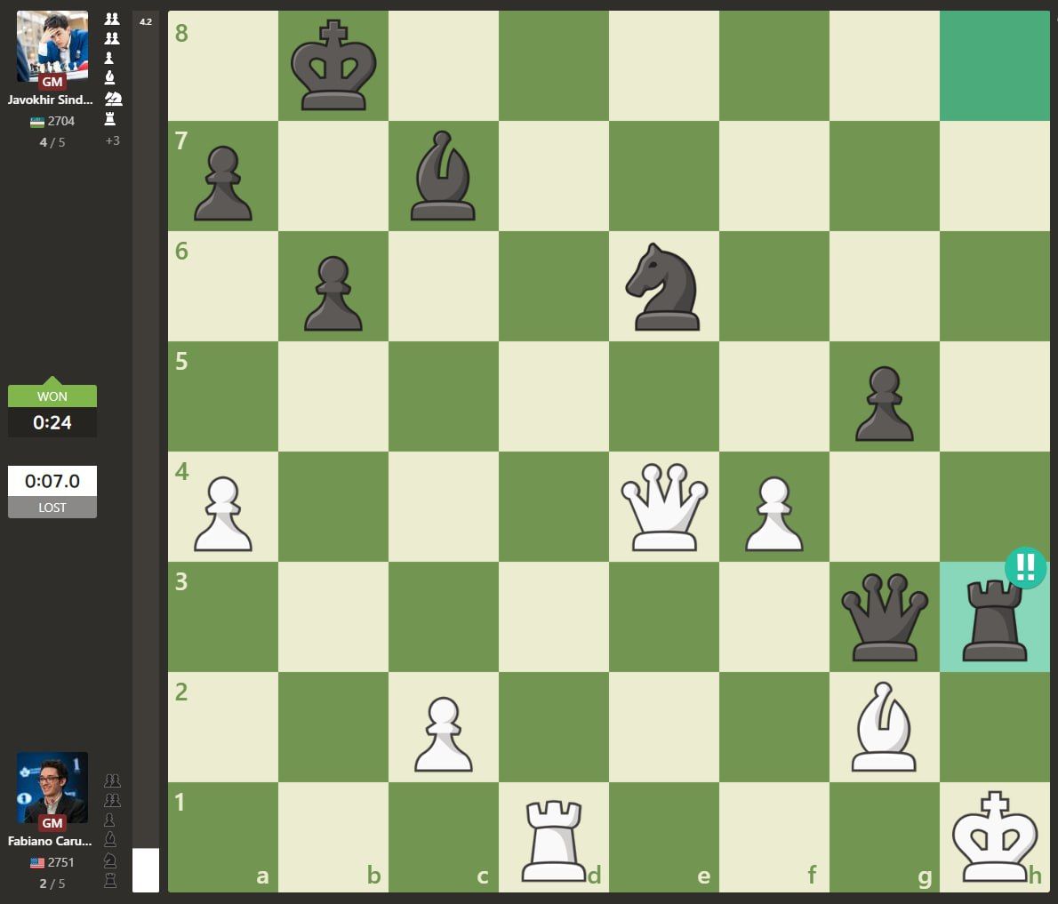Select the black rook on h3
The width and height of the screenshot is (1058, 904).
(995, 618)
